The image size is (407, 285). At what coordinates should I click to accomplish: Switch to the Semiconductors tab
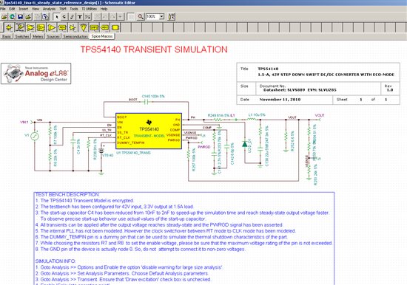click(x=75, y=36)
